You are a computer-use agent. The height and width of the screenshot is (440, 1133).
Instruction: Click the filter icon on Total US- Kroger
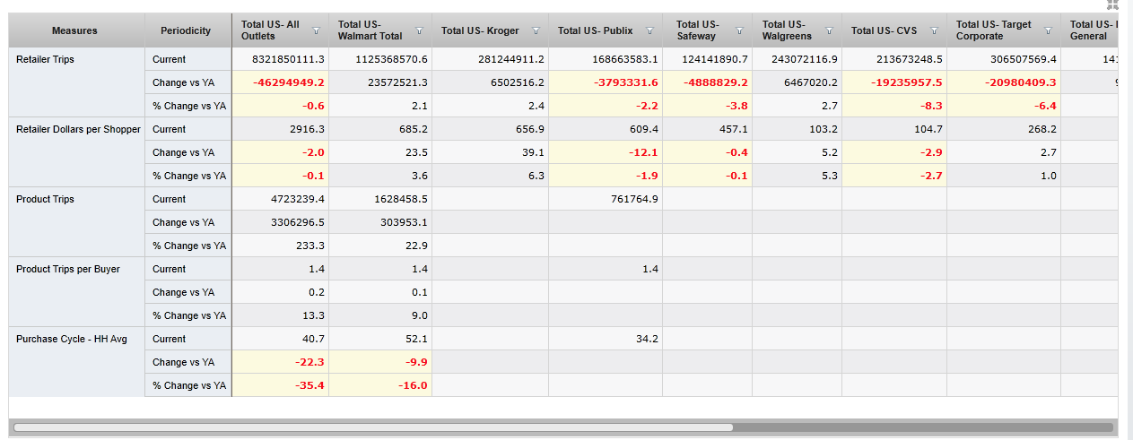pos(536,30)
